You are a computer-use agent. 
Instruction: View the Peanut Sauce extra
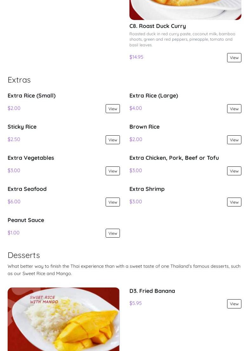(x=113, y=233)
